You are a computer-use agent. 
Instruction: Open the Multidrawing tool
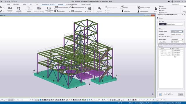click(60, 11)
